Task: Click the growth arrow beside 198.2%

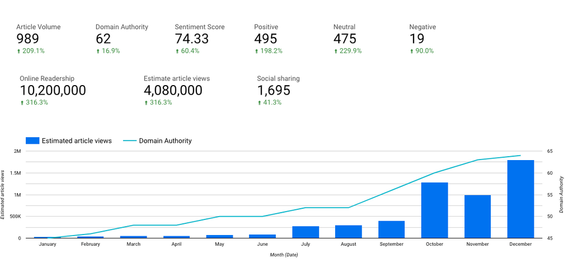Action: point(256,51)
